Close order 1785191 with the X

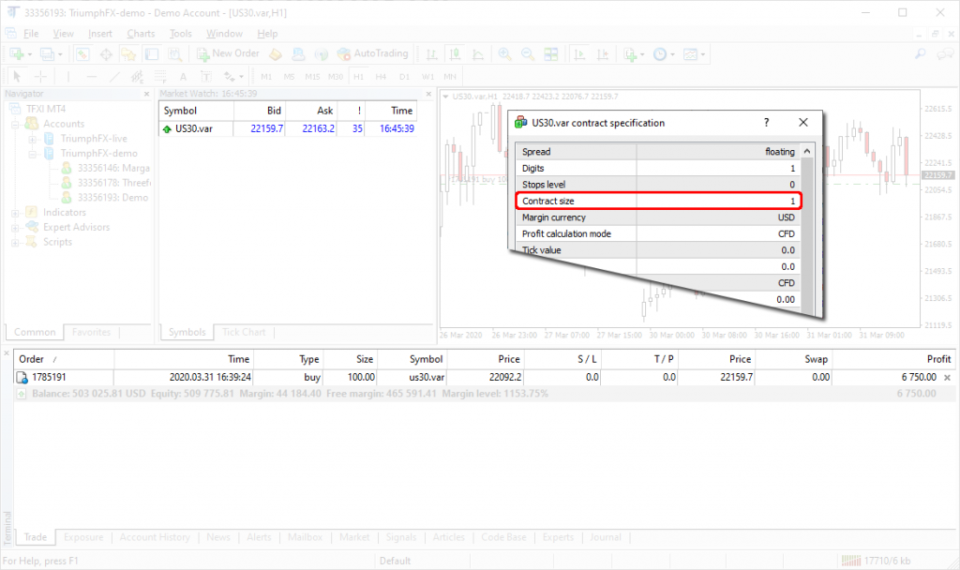947,378
